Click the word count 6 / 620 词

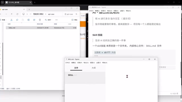point(174,93)
